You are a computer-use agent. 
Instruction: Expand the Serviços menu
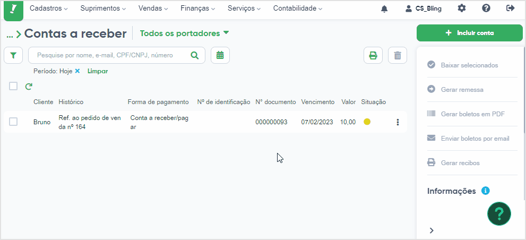(x=244, y=8)
